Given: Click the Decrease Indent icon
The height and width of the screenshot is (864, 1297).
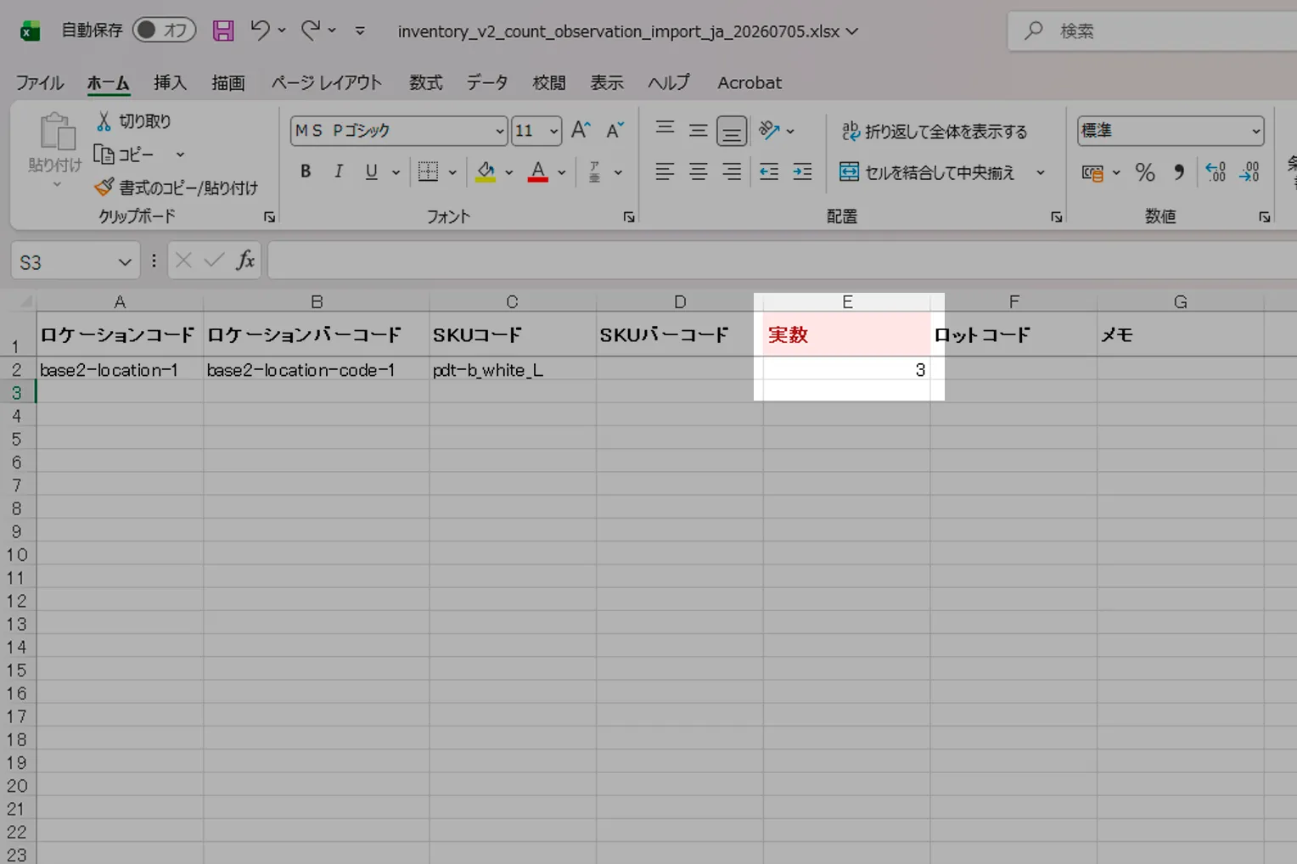Looking at the screenshot, I should (x=769, y=171).
